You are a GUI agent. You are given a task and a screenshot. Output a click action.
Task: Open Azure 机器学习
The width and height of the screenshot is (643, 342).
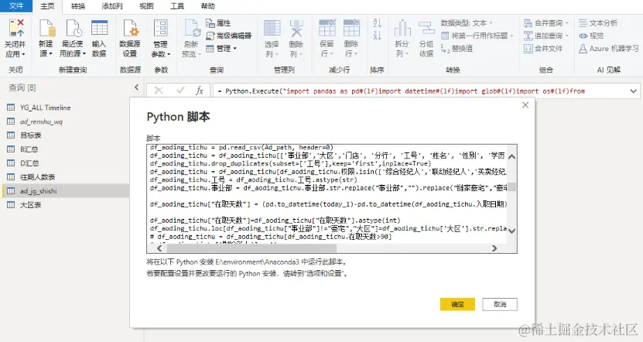608,49
